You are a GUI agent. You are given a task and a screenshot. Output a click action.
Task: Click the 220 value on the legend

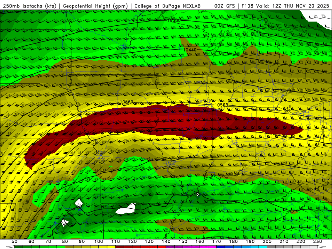(301, 242)
